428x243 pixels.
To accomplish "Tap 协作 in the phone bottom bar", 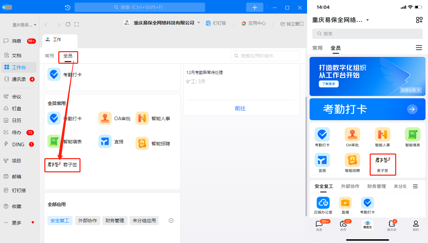I will [344, 226].
